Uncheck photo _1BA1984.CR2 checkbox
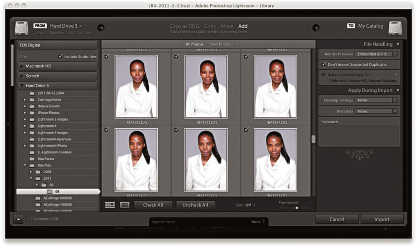 point(246,56)
